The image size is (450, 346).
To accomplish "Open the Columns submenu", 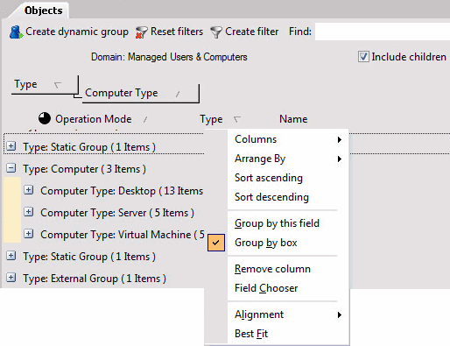I will coord(288,139).
